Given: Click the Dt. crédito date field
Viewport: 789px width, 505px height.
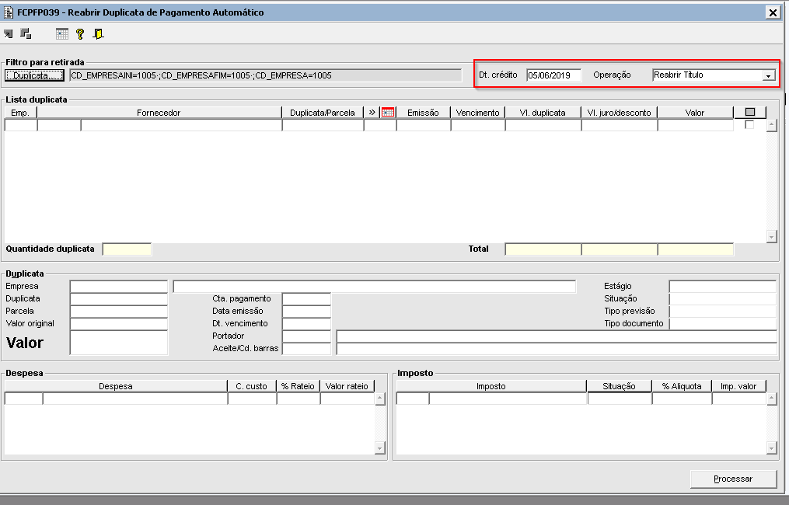Looking at the screenshot, I should 553,75.
